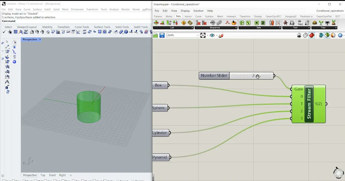345x181 pixels.
Task: Select the Cull Pattern icon in the Sequence panel
Action: (x=204, y=23)
